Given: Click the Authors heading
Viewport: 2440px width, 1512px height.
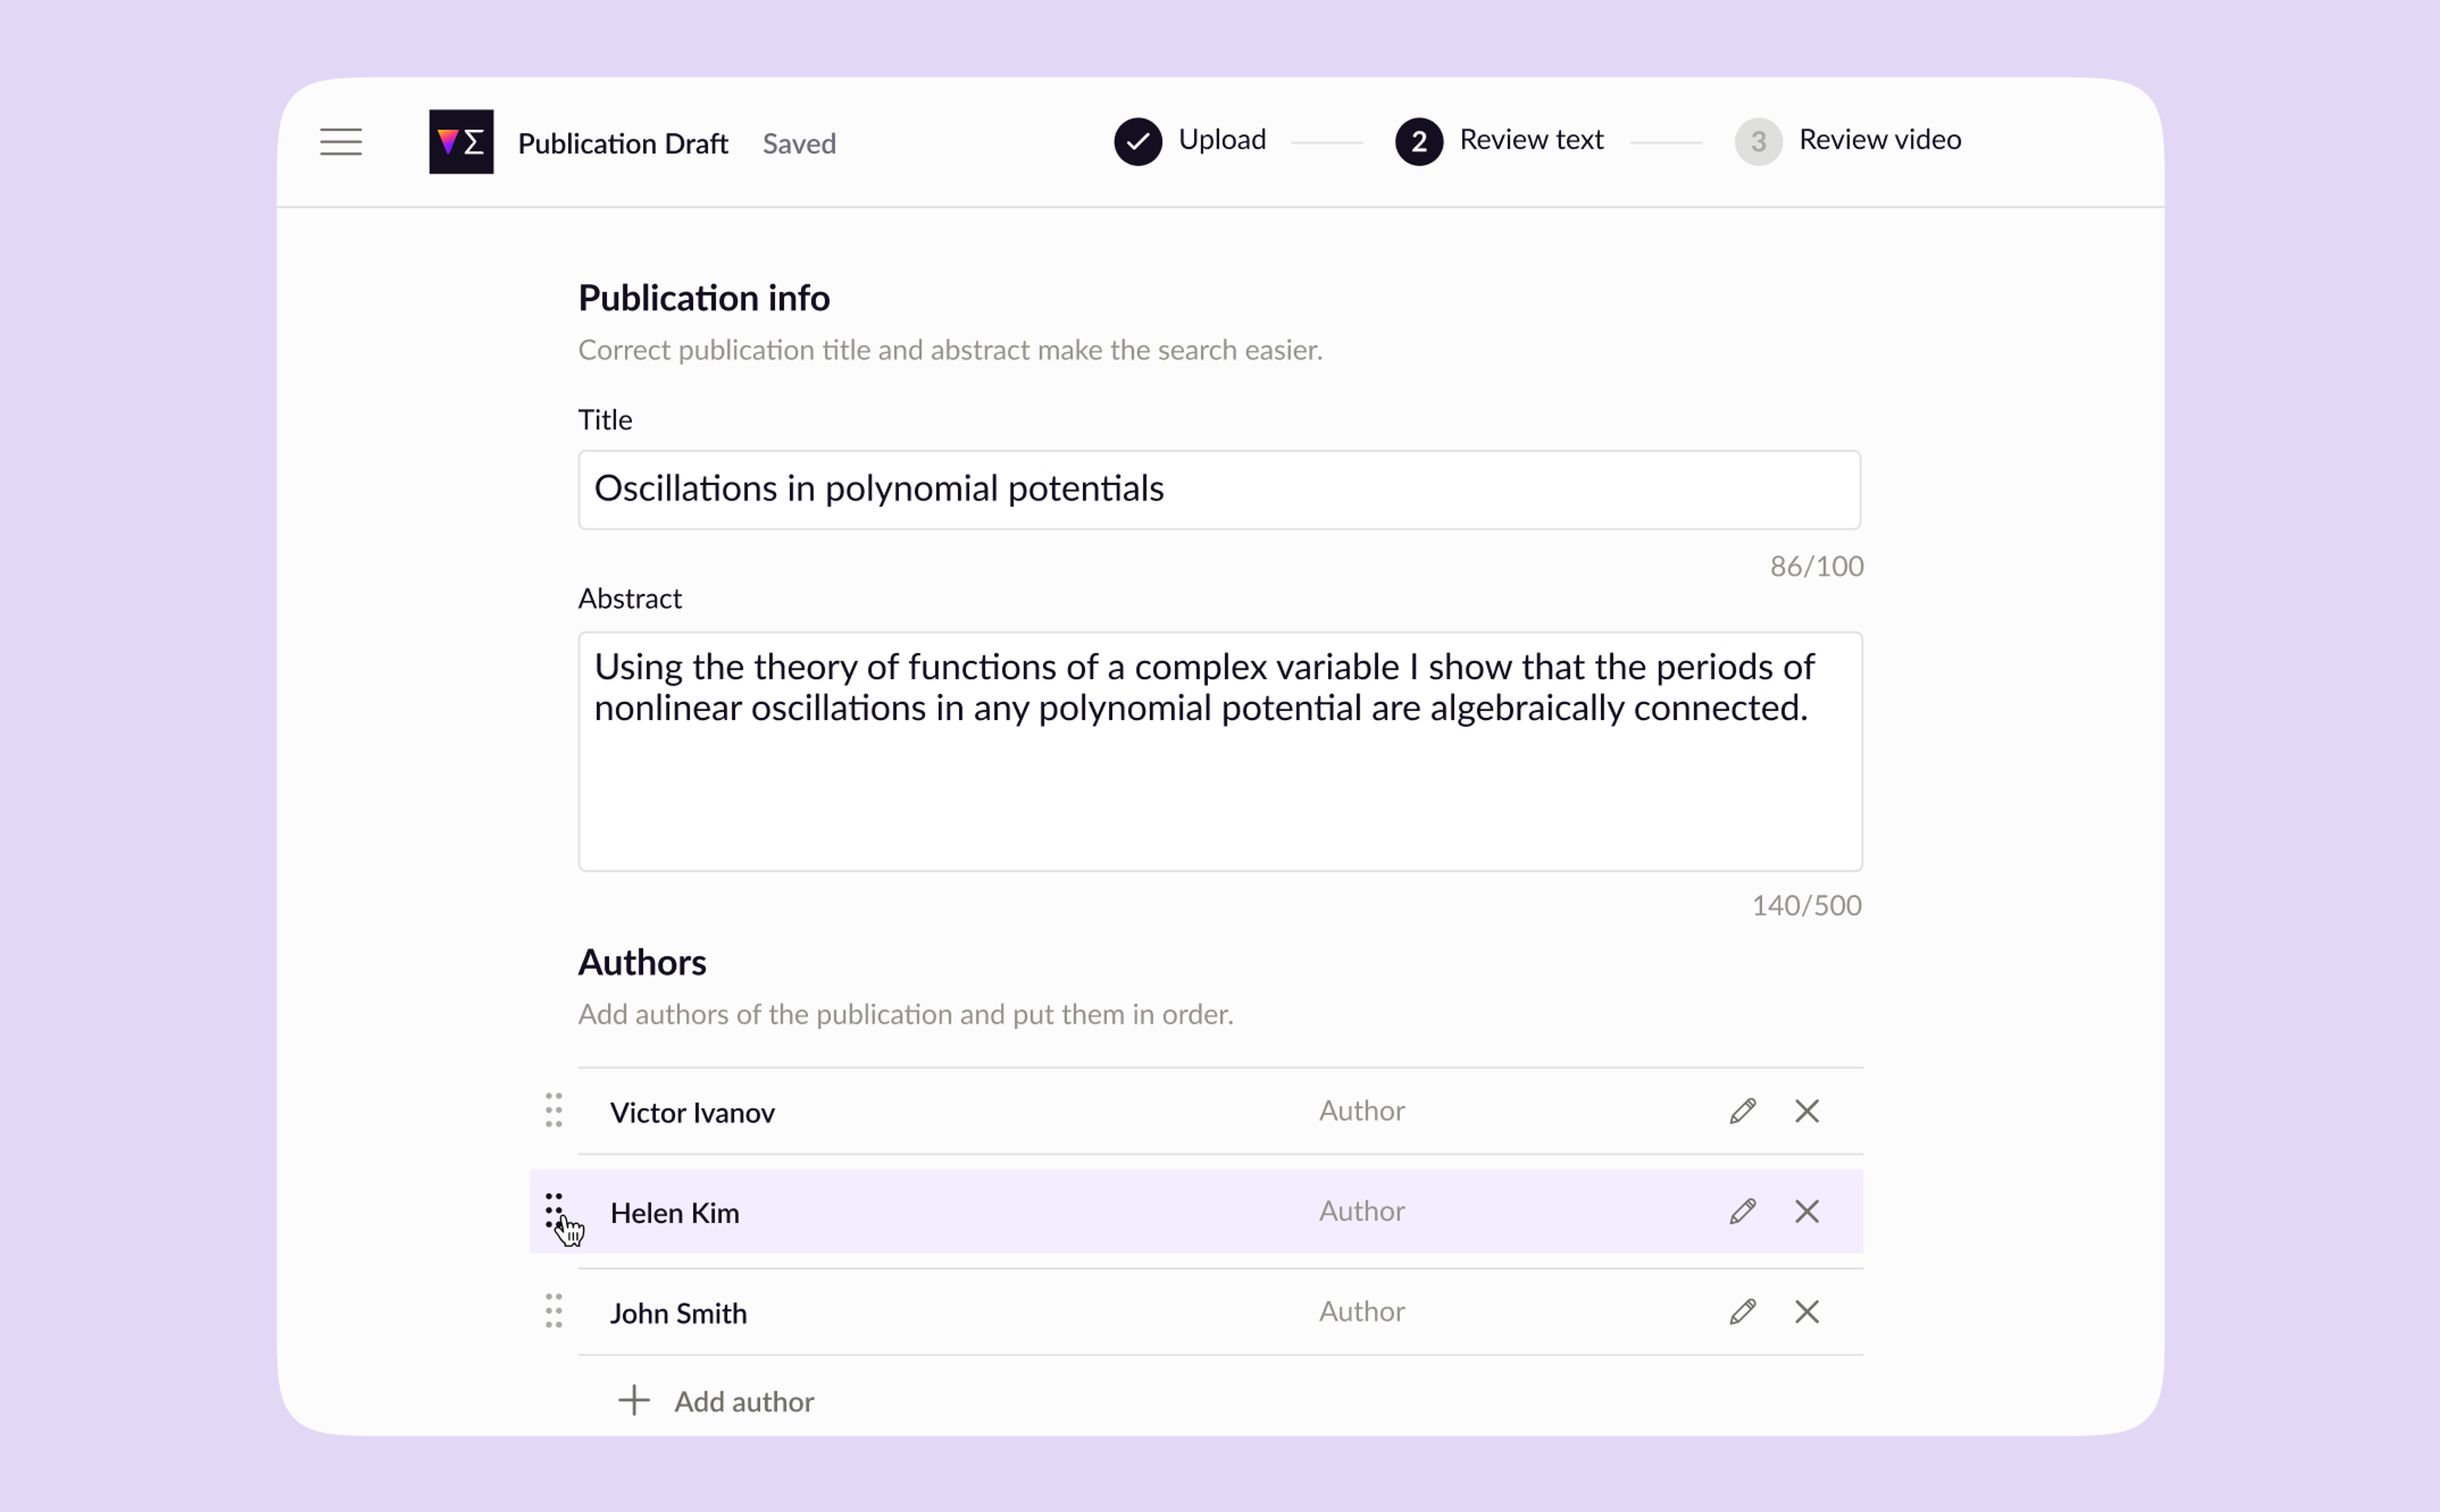Looking at the screenshot, I should [641, 962].
